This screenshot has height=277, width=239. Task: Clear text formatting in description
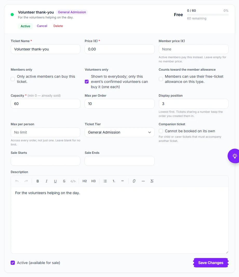coord(152,181)
